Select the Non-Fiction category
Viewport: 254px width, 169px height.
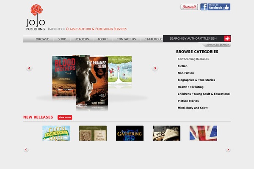[186, 73]
